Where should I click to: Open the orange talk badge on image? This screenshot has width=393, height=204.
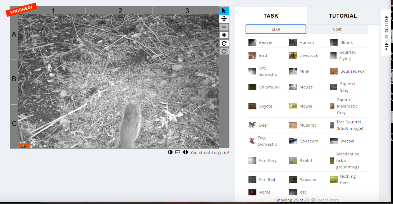[x=24, y=146]
